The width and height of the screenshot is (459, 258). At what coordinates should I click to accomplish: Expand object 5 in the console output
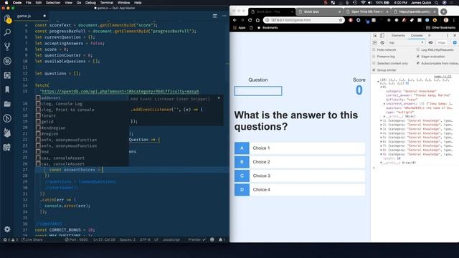(x=381, y=137)
